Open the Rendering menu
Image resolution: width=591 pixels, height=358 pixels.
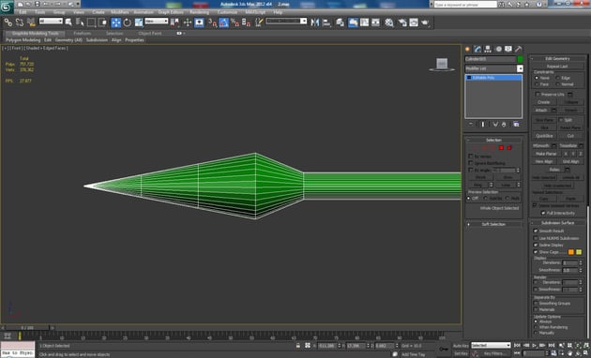coord(200,12)
